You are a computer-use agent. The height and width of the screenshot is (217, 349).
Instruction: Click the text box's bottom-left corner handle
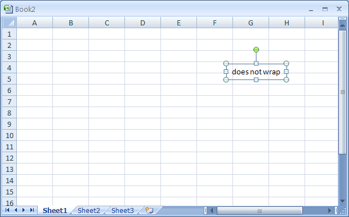(226, 79)
